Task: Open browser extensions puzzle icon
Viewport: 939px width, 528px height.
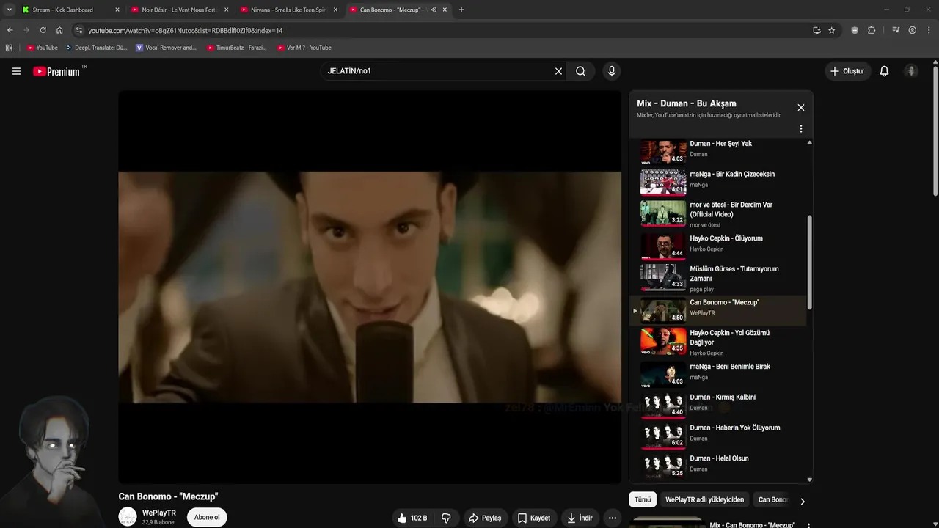Action: point(872,30)
